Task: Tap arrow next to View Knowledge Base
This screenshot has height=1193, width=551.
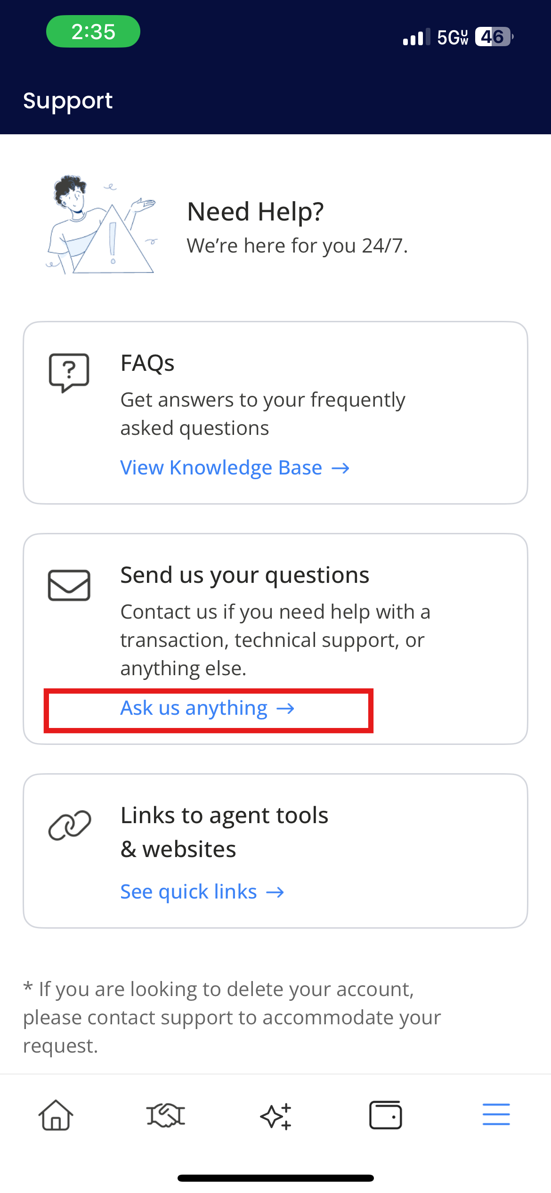Action: coord(340,468)
